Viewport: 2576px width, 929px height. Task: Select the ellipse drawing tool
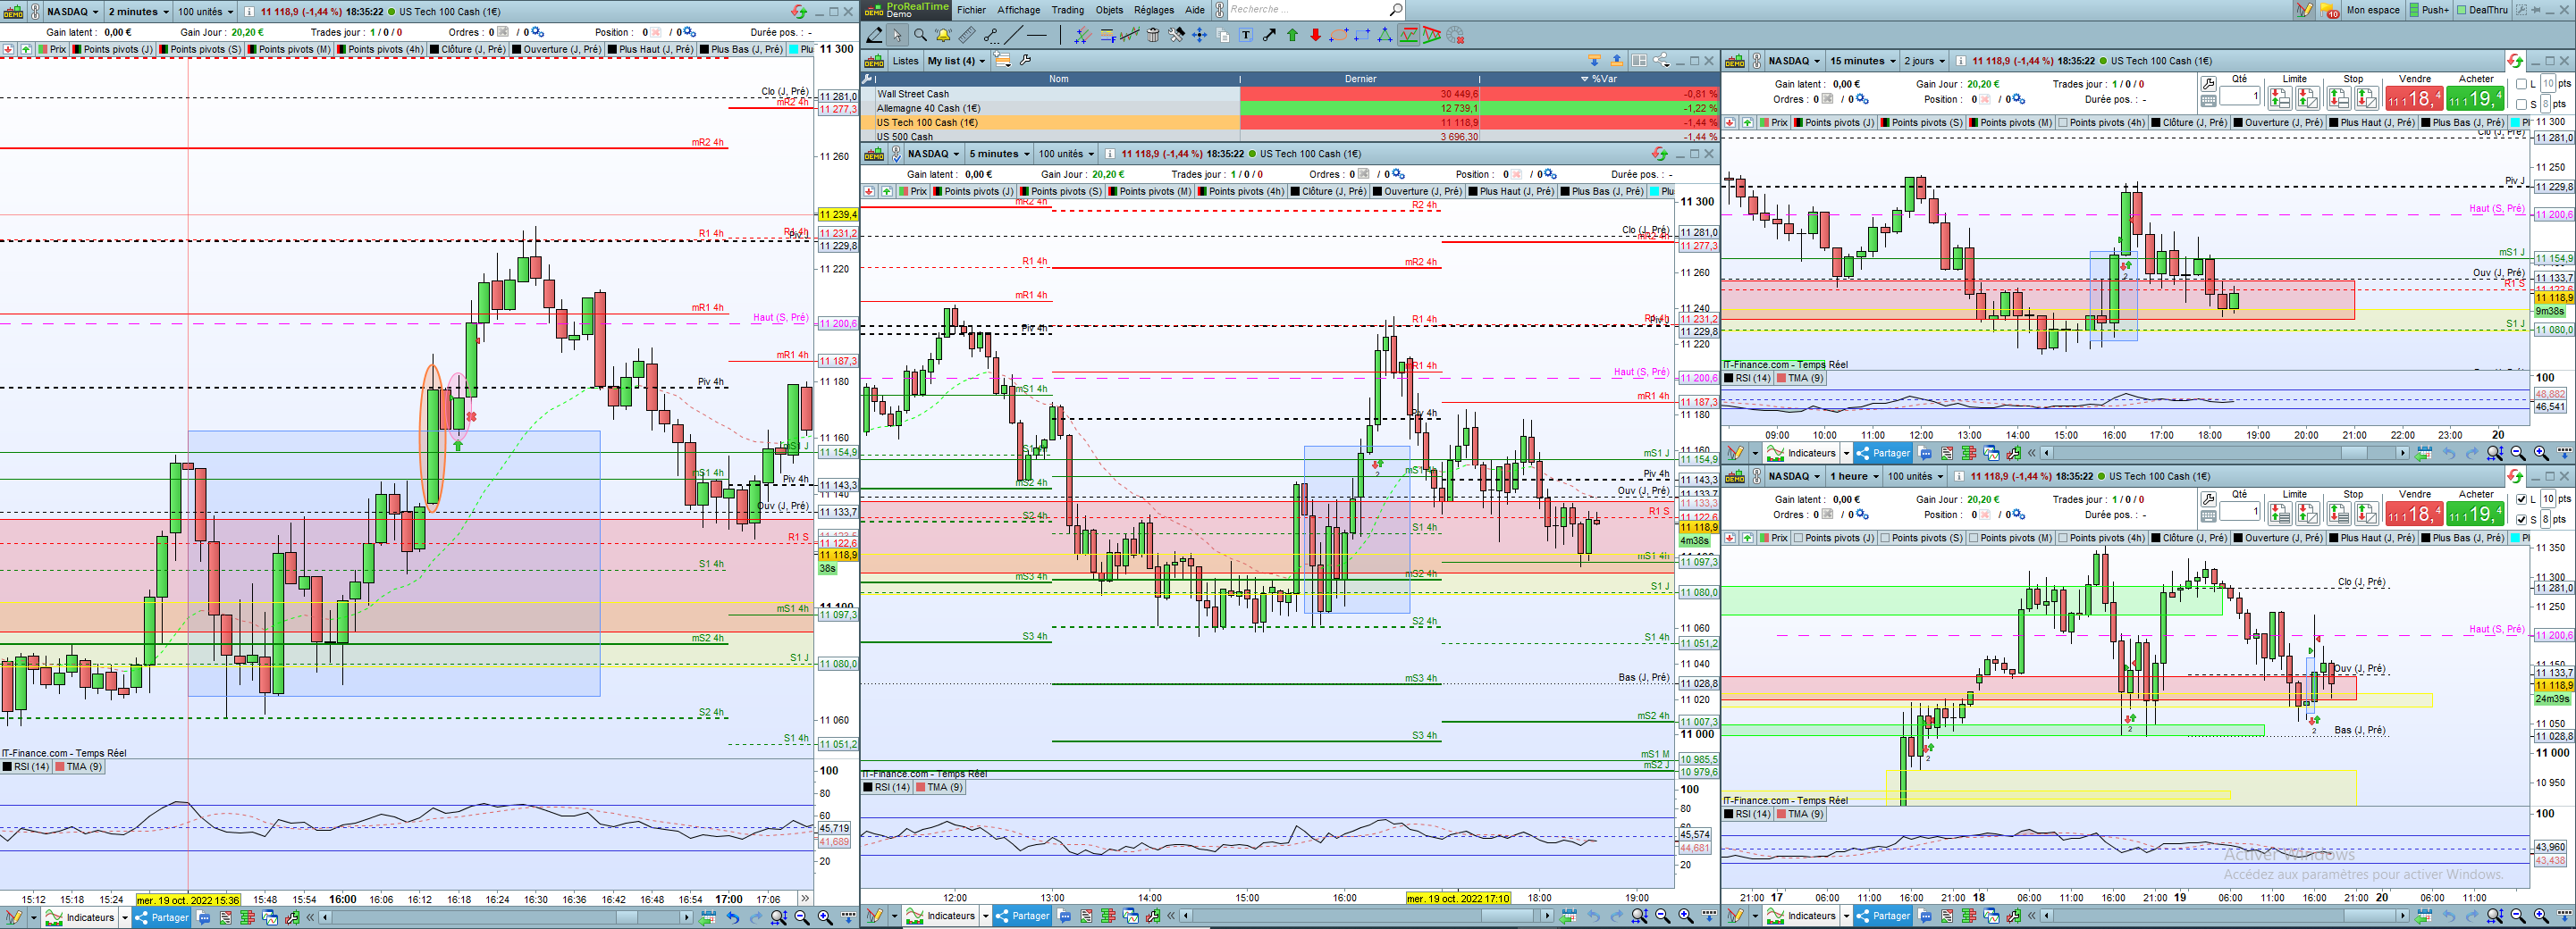[x=1339, y=36]
